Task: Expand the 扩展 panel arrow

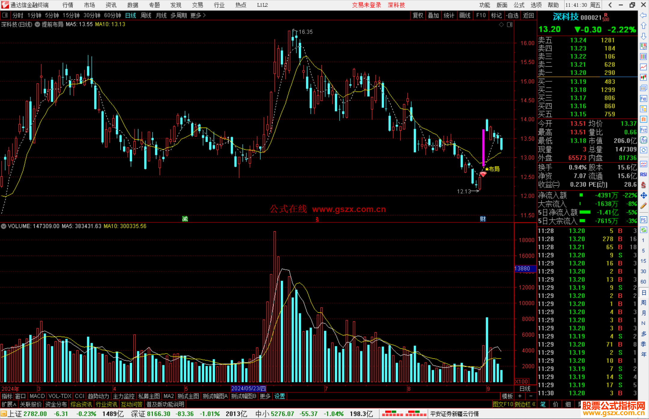Action: [x=9, y=404]
